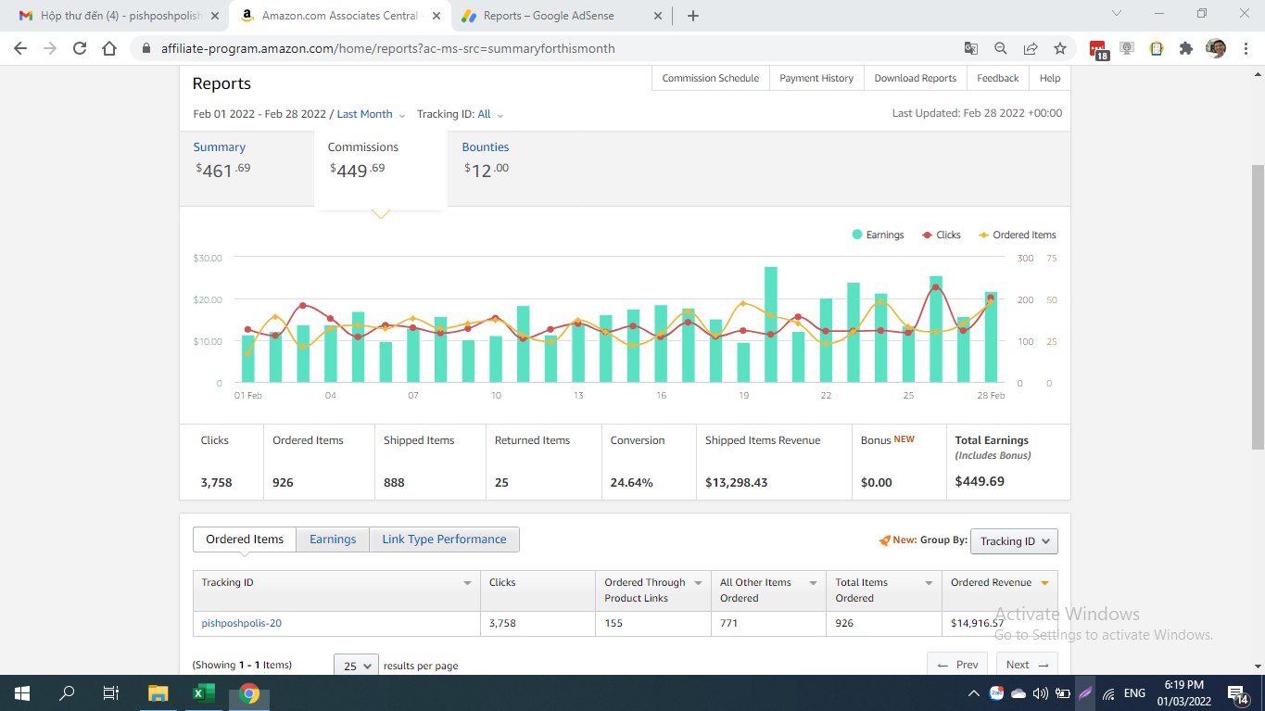Show hidden system tray icons
The height and width of the screenshot is (711, 1265).
(973, 692)
